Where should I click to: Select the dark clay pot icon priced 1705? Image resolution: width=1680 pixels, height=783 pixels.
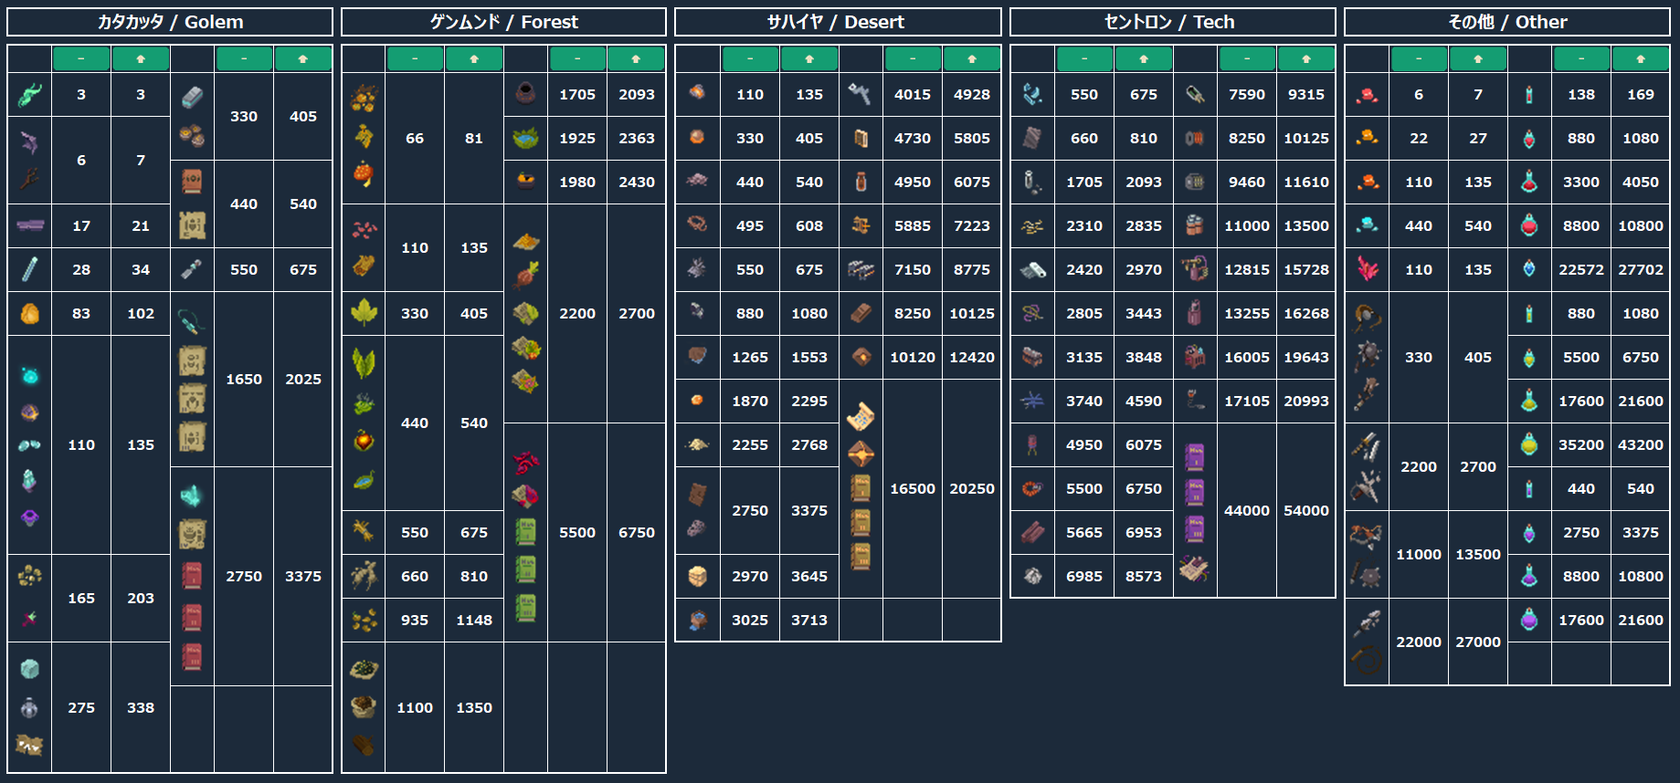525,94
